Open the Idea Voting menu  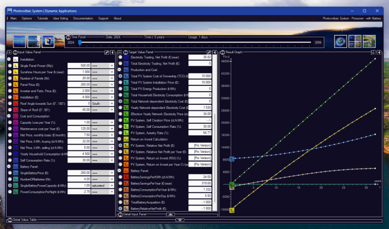(60, 18)
